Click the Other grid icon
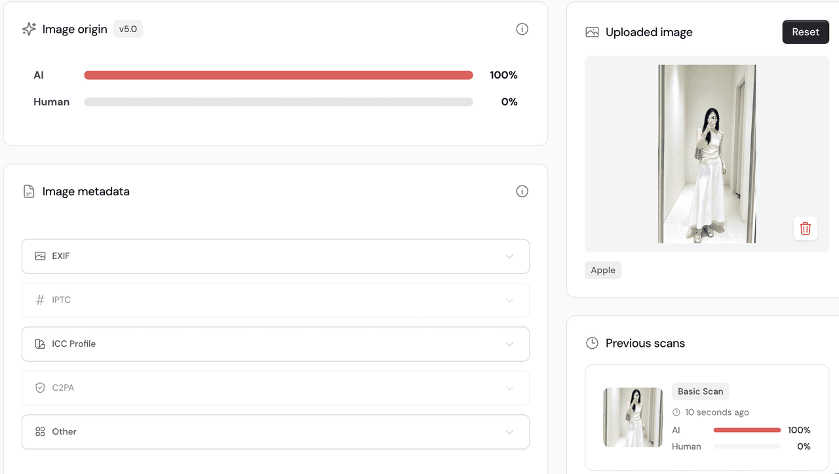This screenshot has width=839, height=474. pos(40,431)
